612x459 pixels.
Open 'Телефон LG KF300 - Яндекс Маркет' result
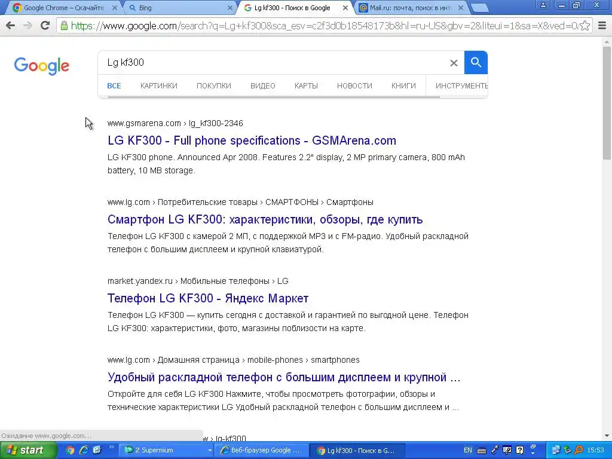click(x=208, y=298)
